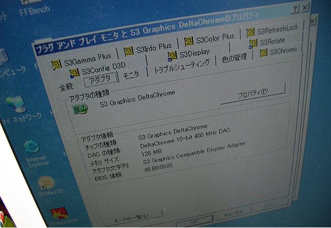
Task: Switch to the 色の管理 tab
Action: click(x=234, y=57)
